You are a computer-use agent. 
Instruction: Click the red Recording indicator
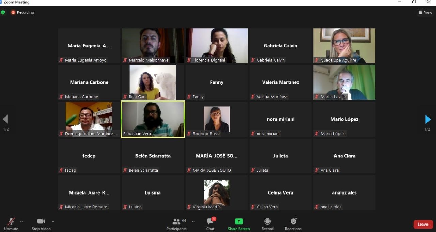pos(22,12)
